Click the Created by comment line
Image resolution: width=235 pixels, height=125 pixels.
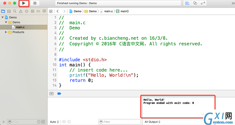point(113,38)
